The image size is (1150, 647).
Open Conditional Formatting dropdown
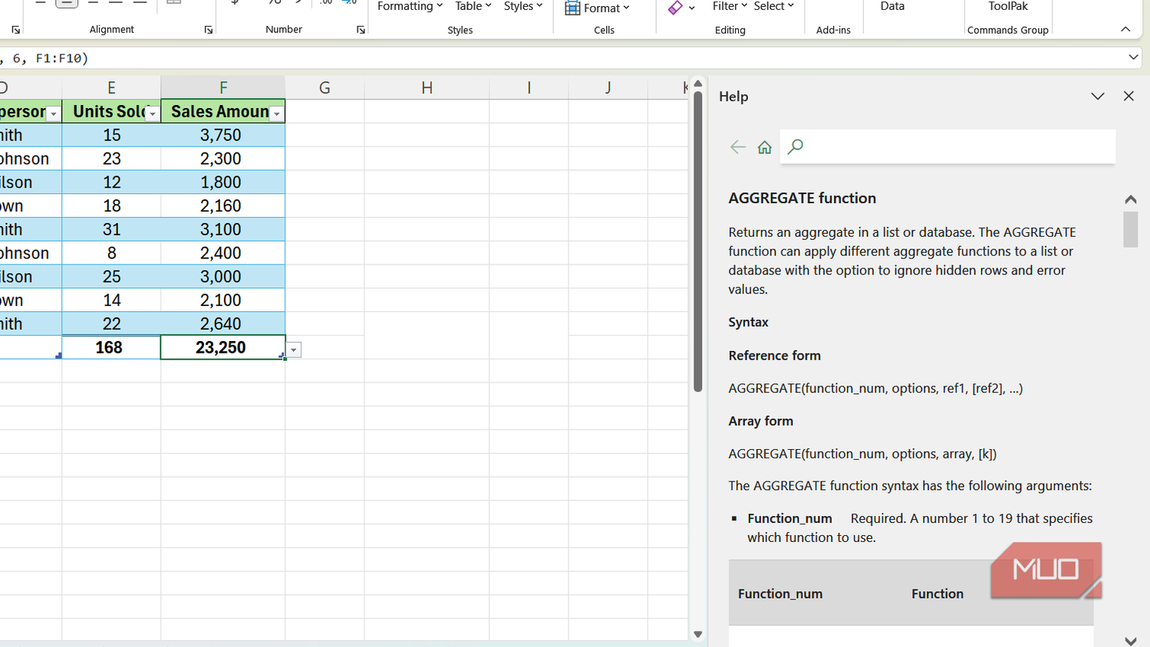410,6
